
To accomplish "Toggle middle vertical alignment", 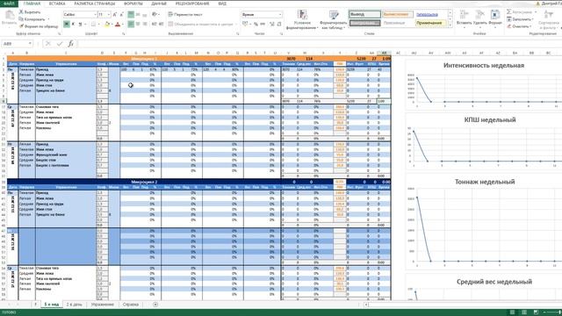I will [x=138, y=15].
